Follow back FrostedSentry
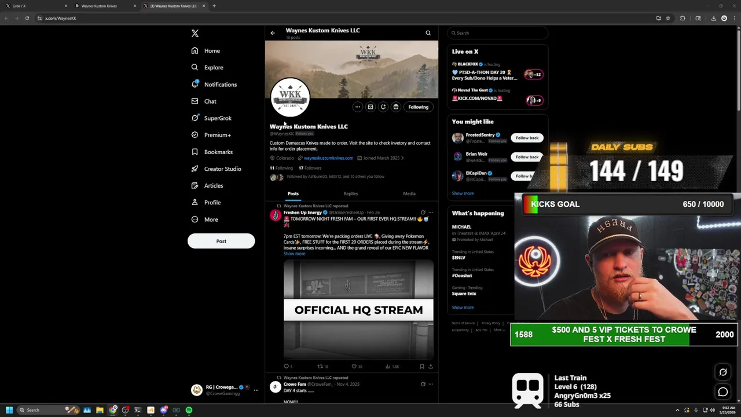The width and height of the screenshot is (741, 417). coord(527,138)
